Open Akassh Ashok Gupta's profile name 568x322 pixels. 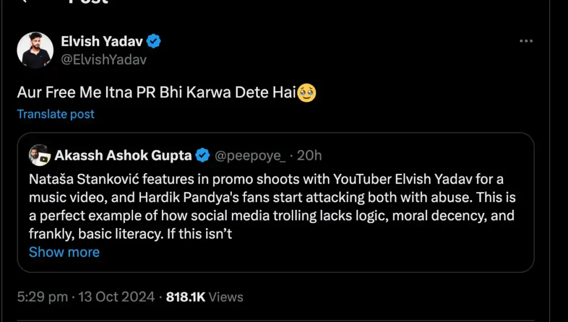123,155
